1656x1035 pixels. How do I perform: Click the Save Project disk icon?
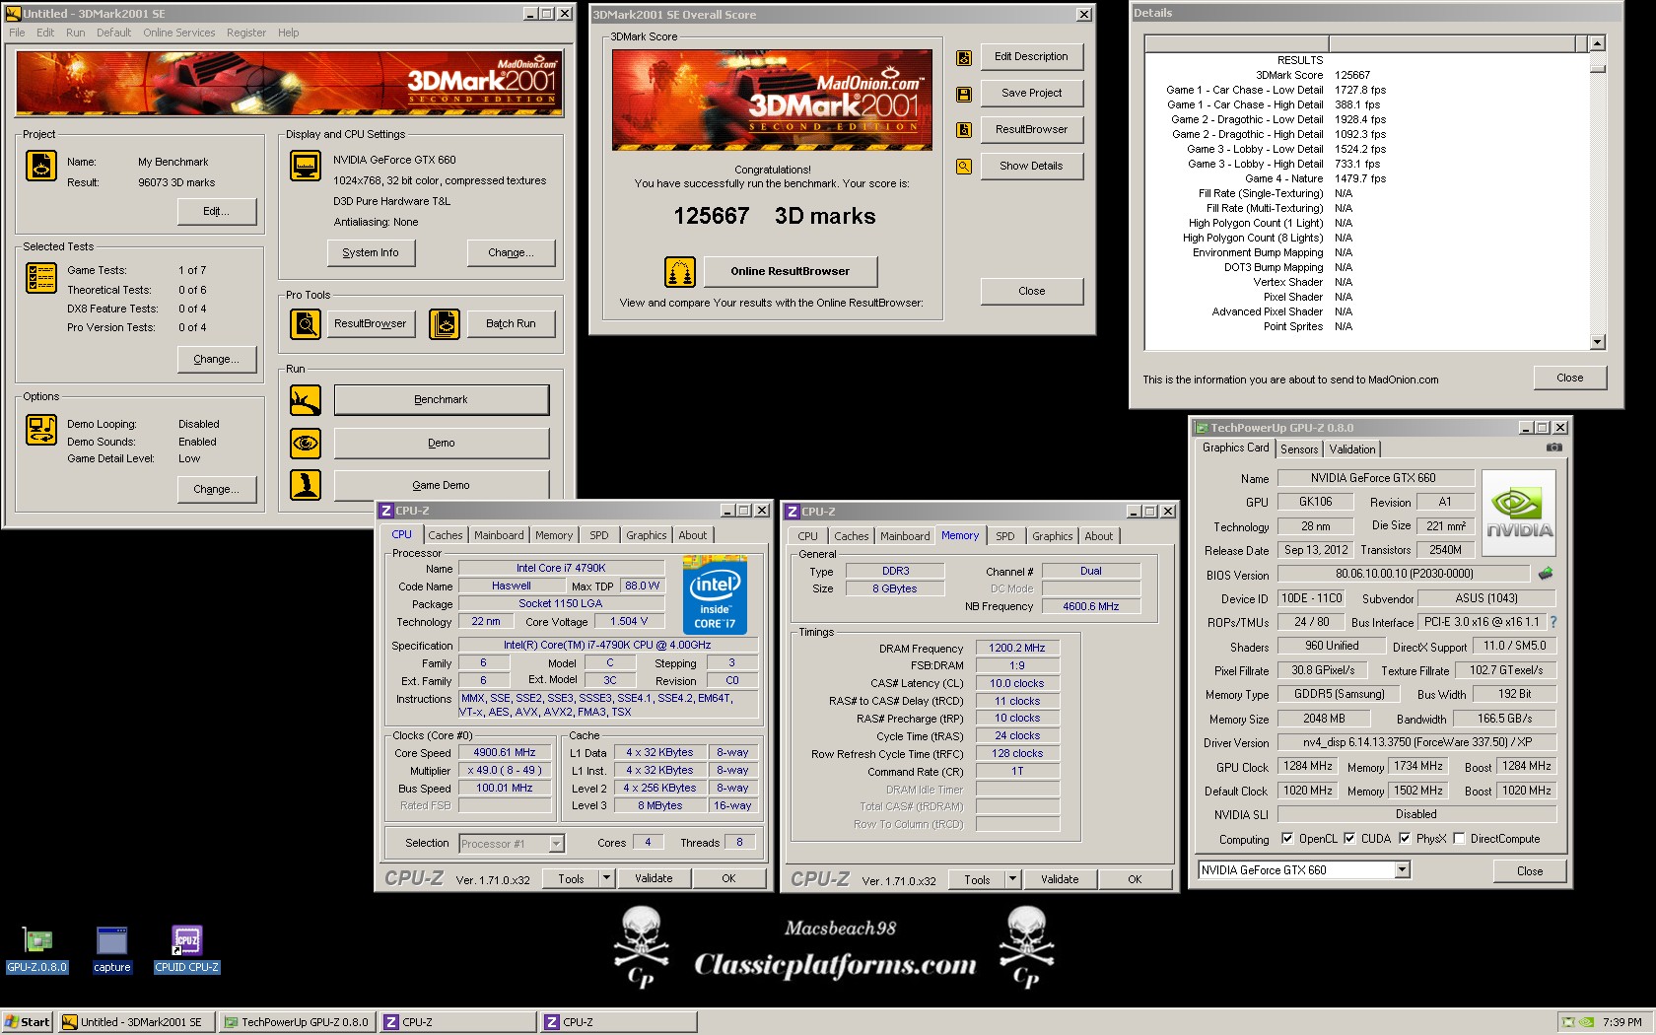coord(964,95)
